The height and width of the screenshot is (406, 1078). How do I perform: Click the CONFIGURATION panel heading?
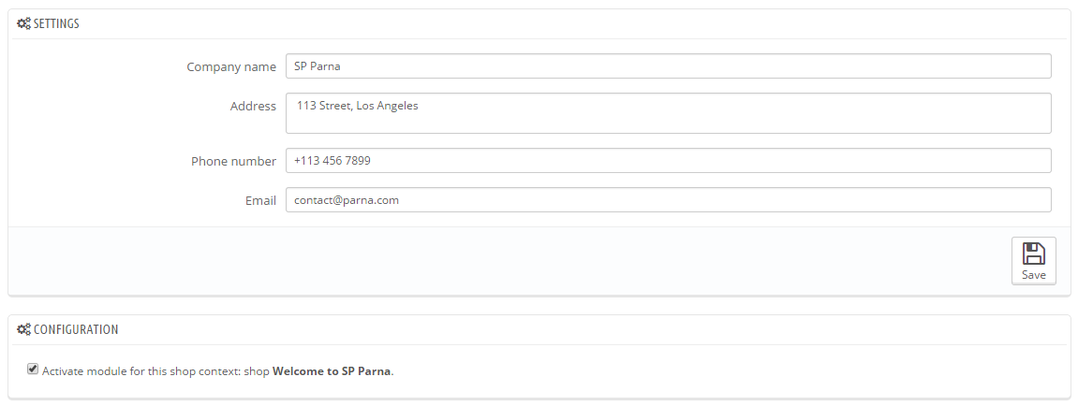(76, 329)
